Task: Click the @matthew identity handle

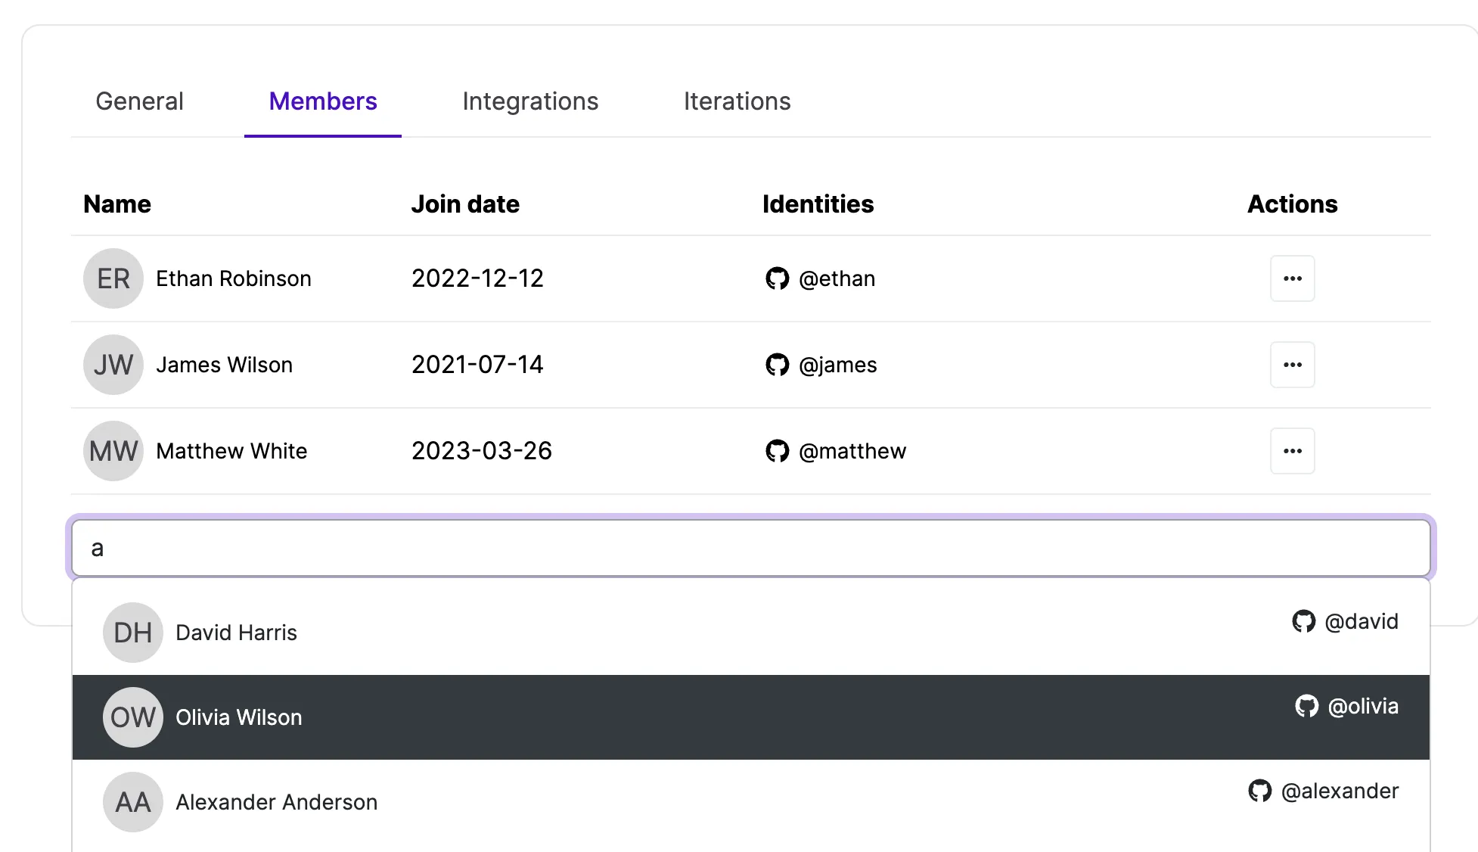Action: [x=852, y=451]
